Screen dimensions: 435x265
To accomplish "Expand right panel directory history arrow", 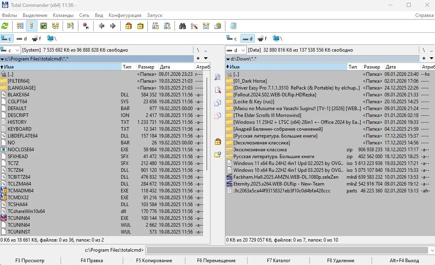I will [x=431, y=58].
